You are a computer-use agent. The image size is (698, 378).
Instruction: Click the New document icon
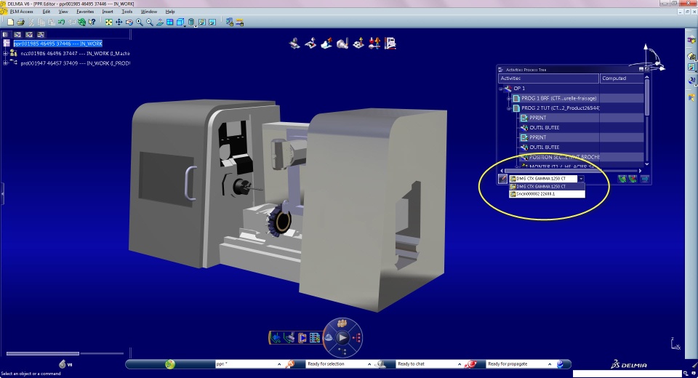click(x=11, y=22)
